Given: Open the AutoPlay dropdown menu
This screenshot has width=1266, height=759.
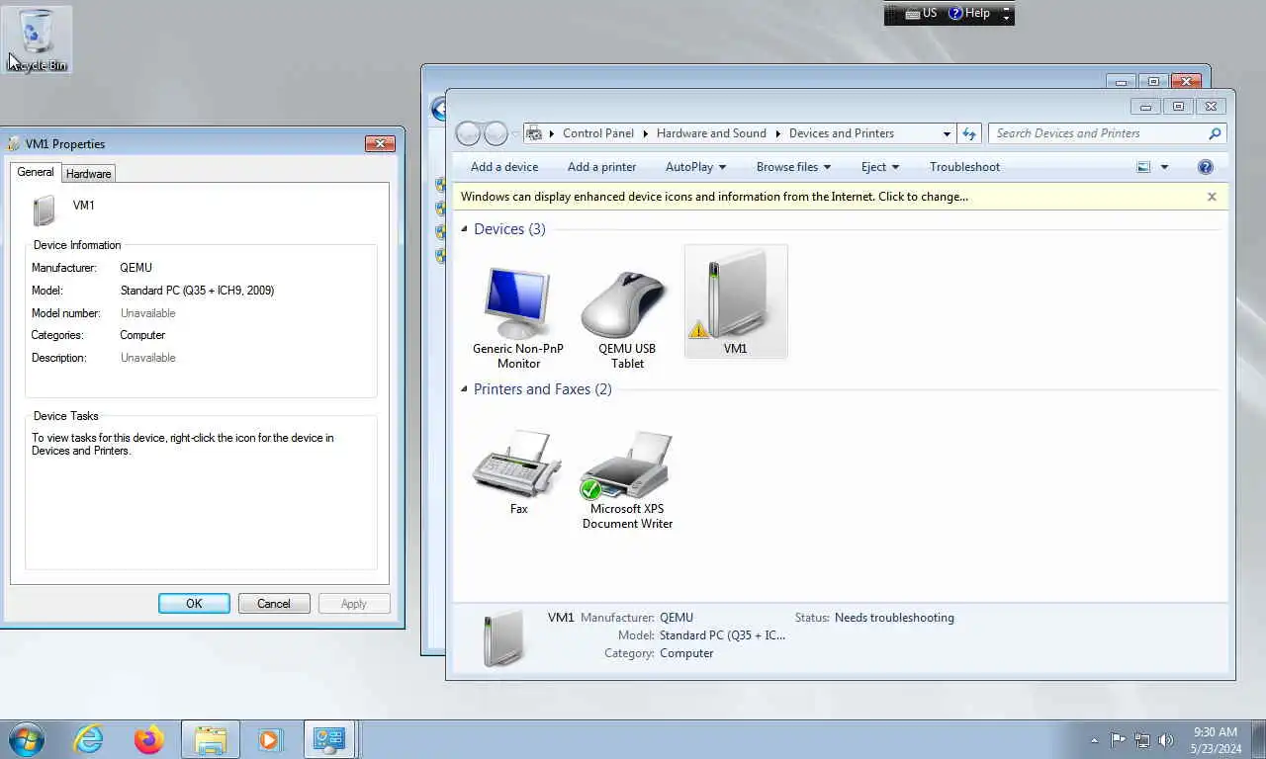Looking at the screenshot, I should (695, 167).
